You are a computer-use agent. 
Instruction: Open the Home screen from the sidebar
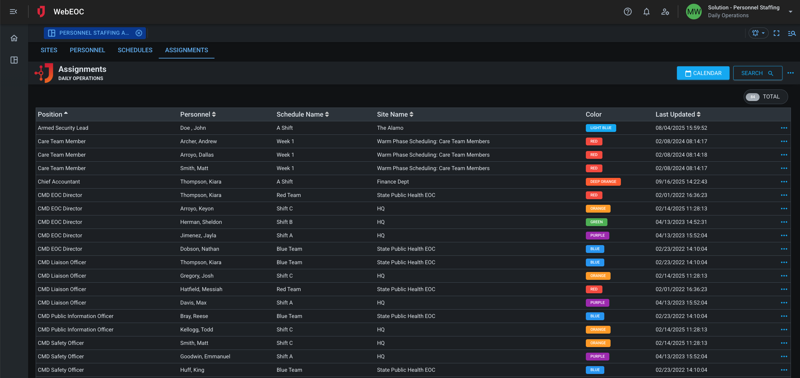click(14, 38)
